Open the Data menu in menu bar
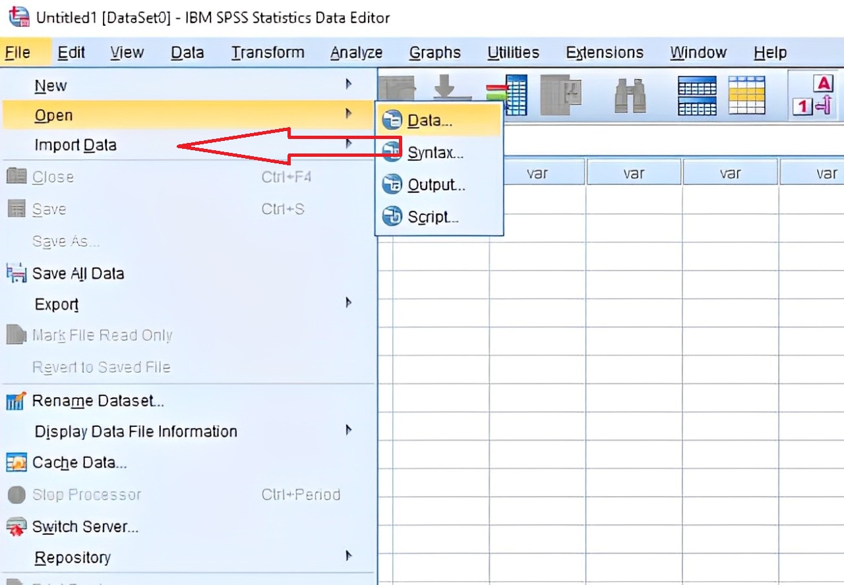 pos(187,53)
